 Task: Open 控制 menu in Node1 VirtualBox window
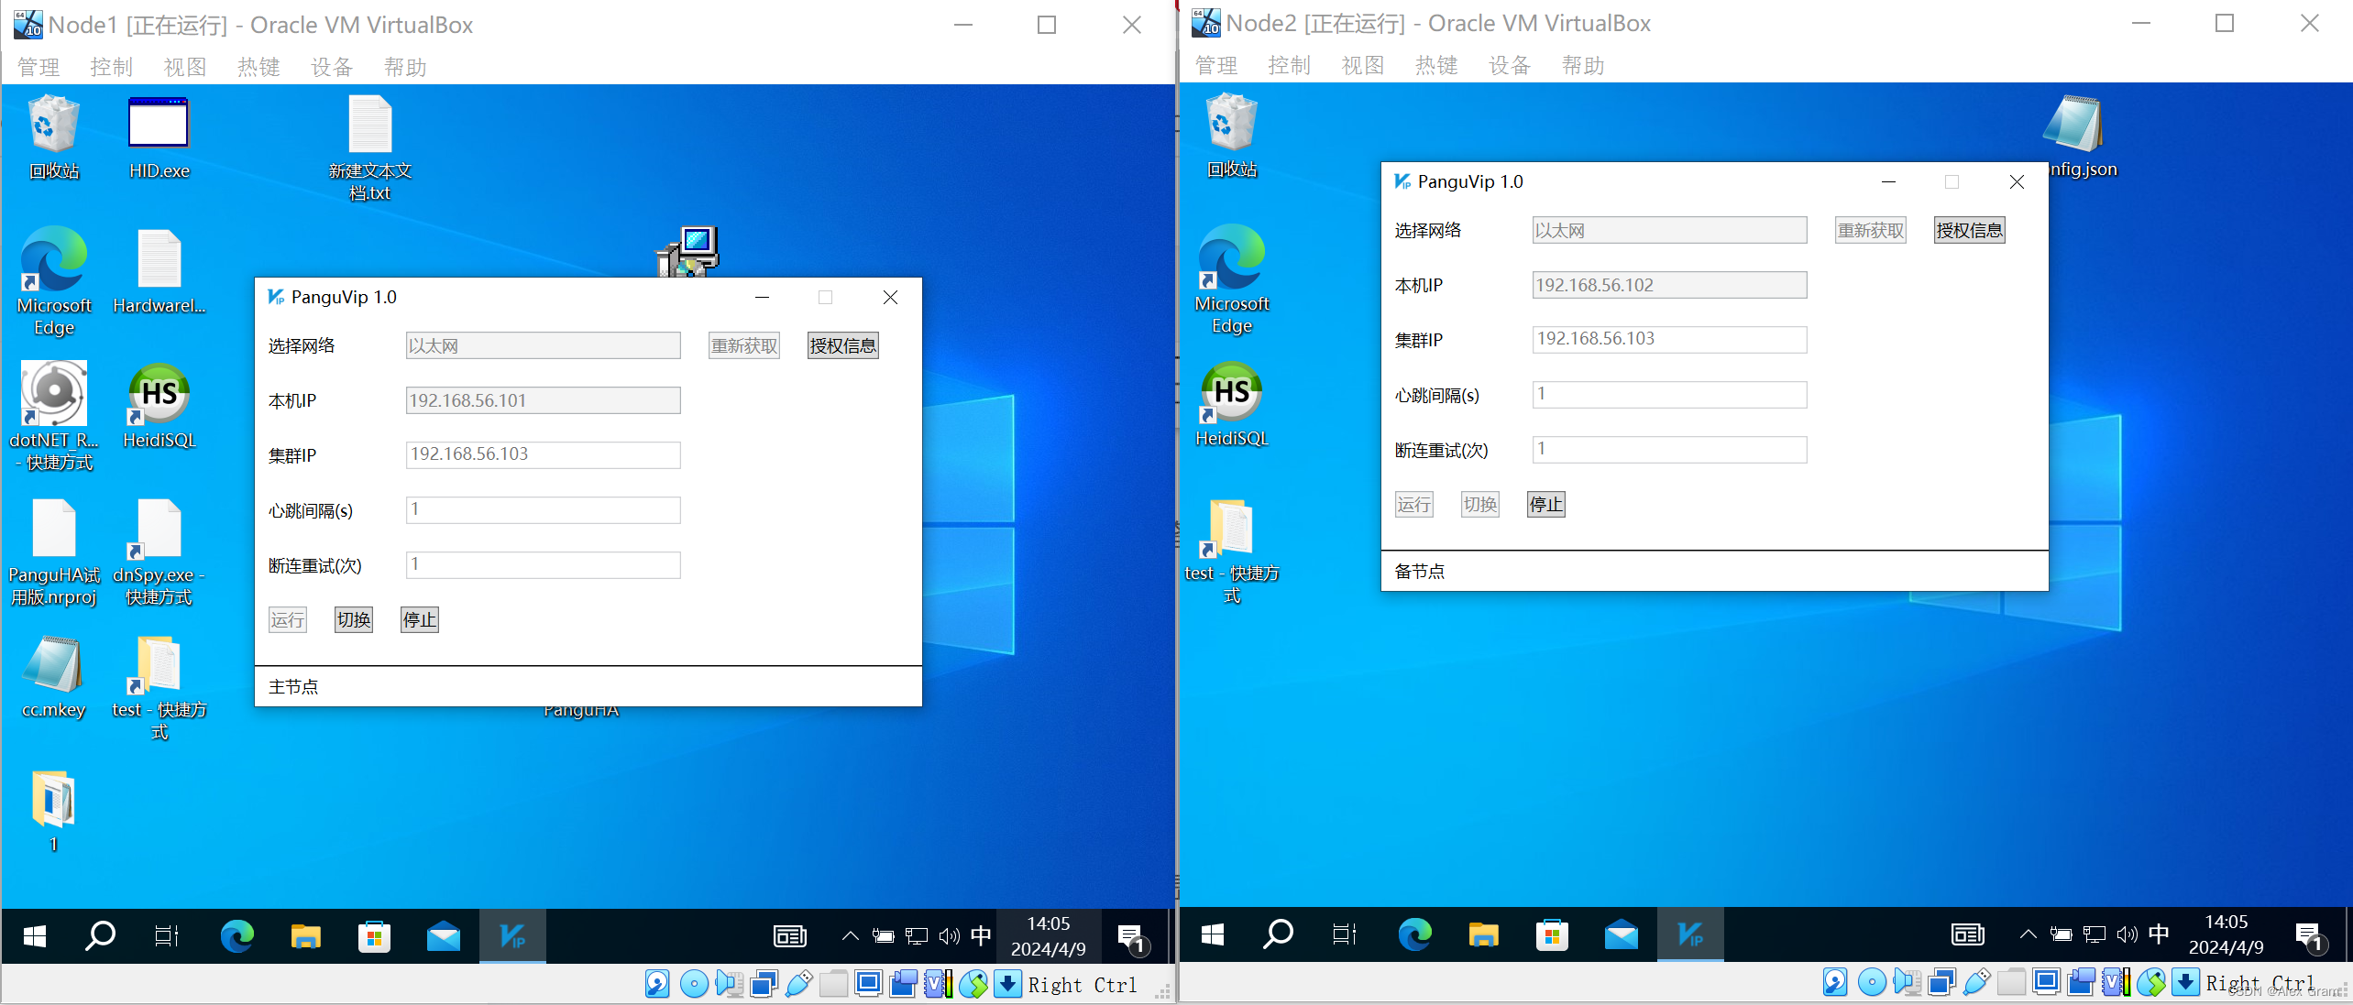[x=112, y=67]
